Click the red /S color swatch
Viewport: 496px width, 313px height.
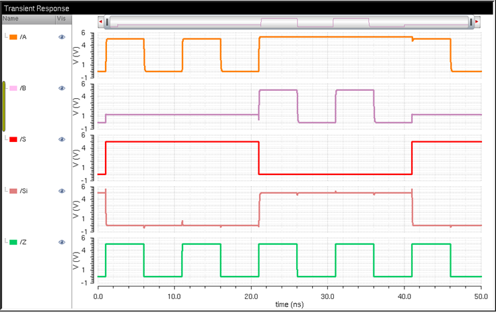click(x=13, y=139)
